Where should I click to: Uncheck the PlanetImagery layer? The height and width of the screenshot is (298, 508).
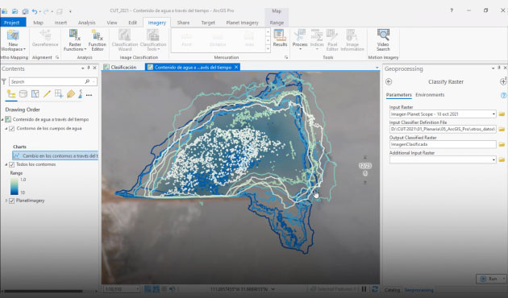click(12, 201)
